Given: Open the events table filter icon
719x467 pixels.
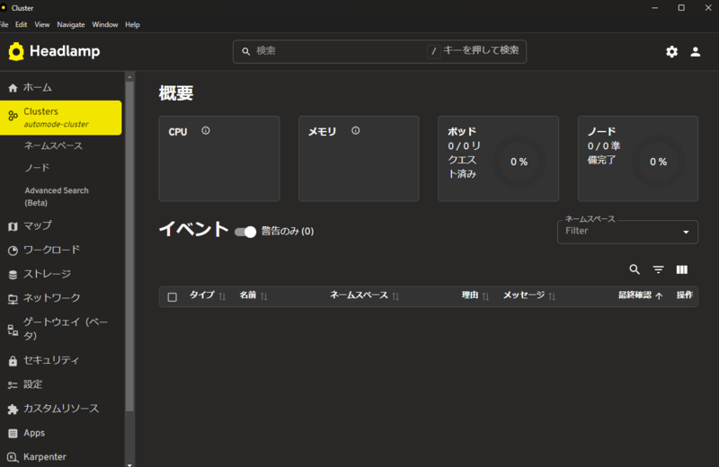Looking at the screenshot, I should point(658,269).
